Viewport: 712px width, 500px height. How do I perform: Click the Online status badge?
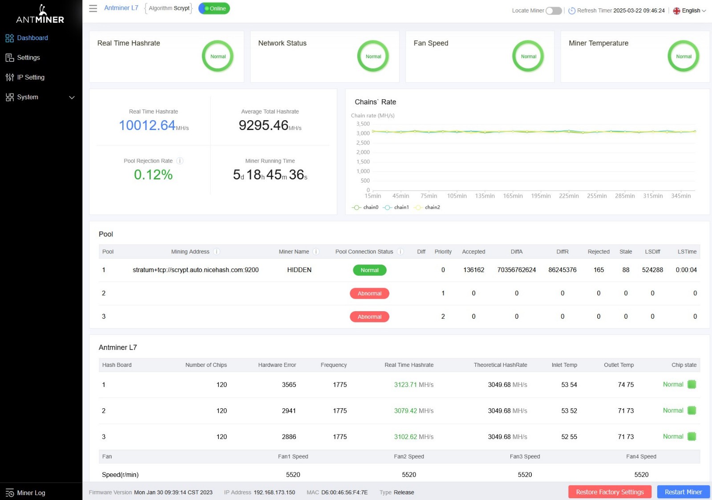tap(214, 8)
